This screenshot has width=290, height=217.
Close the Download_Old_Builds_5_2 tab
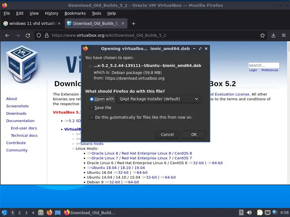tap(123, 24)
